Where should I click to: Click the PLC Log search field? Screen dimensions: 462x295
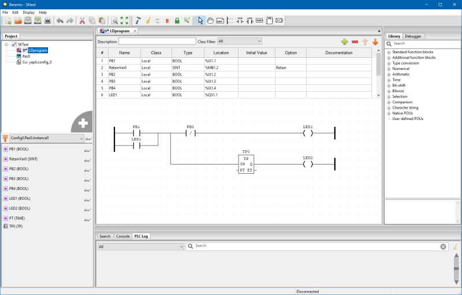(x=316, y=246)
